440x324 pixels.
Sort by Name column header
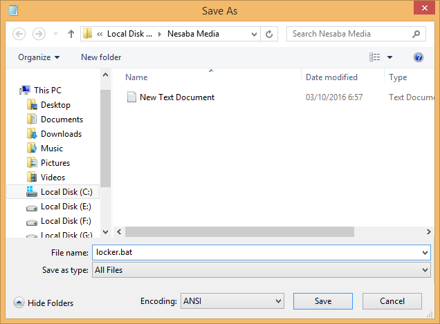[x=136, y=77]
